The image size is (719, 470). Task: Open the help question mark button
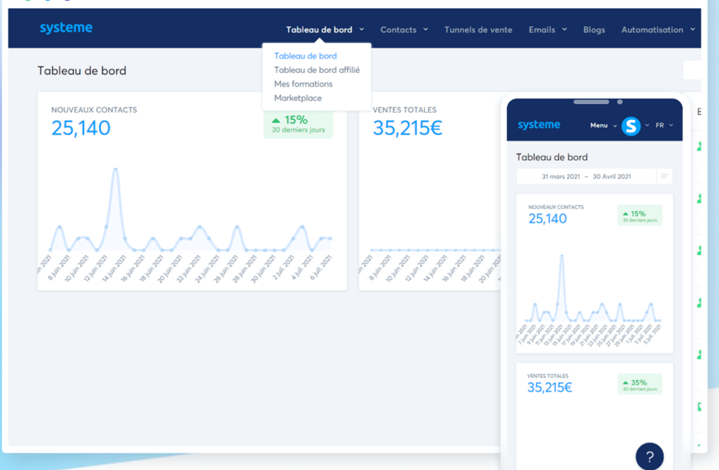649,456
